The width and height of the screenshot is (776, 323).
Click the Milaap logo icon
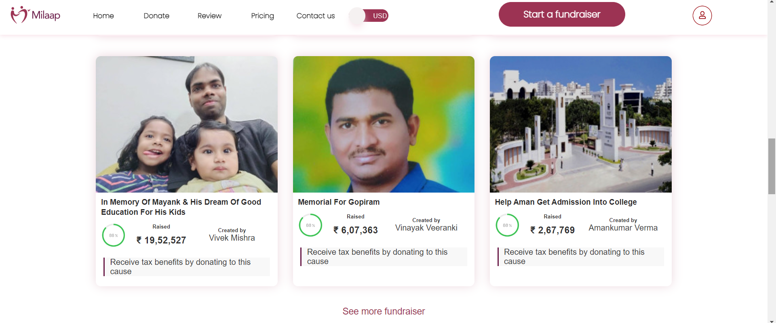point(19,15)
